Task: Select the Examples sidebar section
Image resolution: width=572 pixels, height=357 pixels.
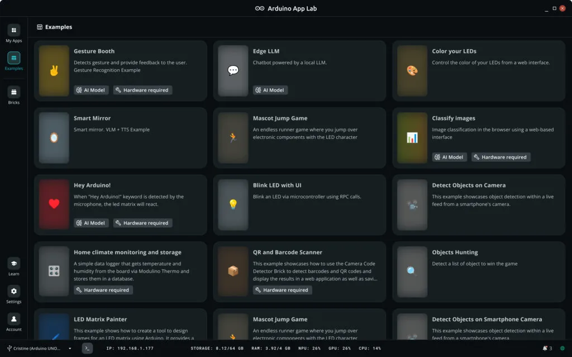Action: tap(14, 61)
